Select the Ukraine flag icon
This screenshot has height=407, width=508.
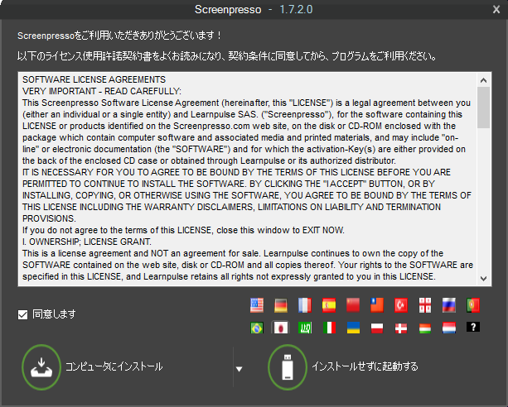click(353, 328)
